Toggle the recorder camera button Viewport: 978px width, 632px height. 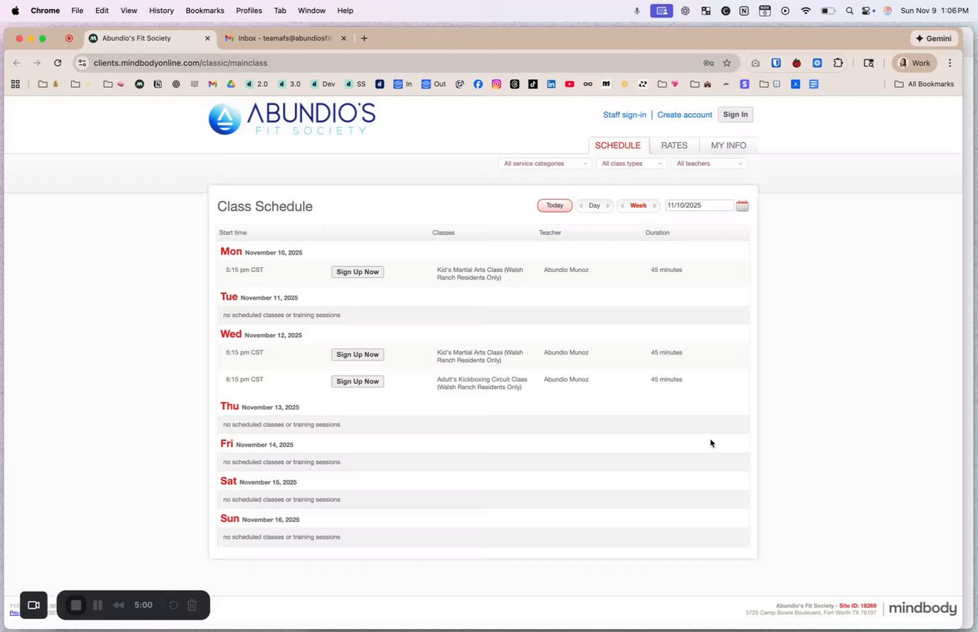tap(34, 605)
